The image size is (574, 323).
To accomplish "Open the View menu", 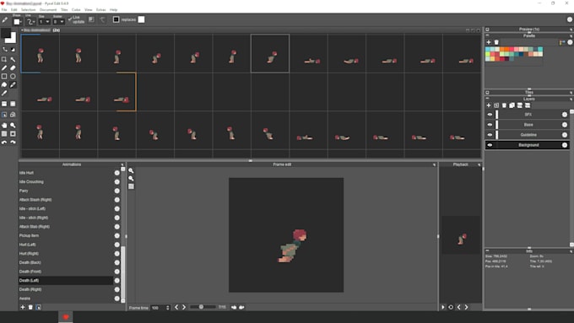I will click(x=89, y=10).
